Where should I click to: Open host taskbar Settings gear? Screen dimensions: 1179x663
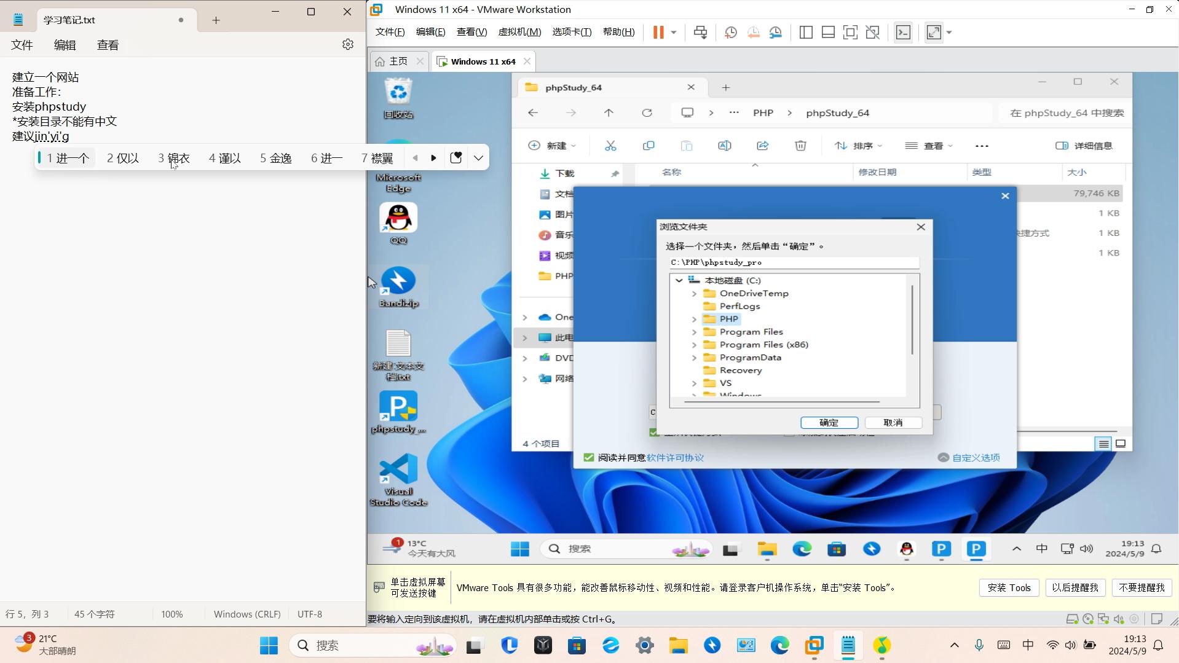click(x=645, y=645)
